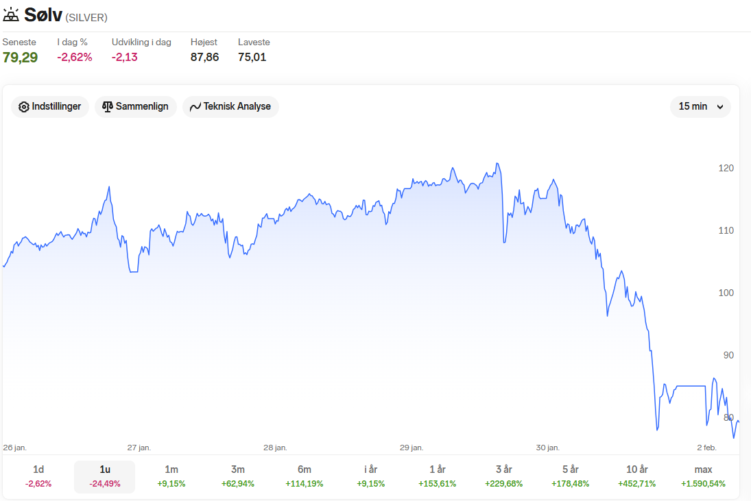Click the '2 feb.' x-axis date

tap(706, 448)
